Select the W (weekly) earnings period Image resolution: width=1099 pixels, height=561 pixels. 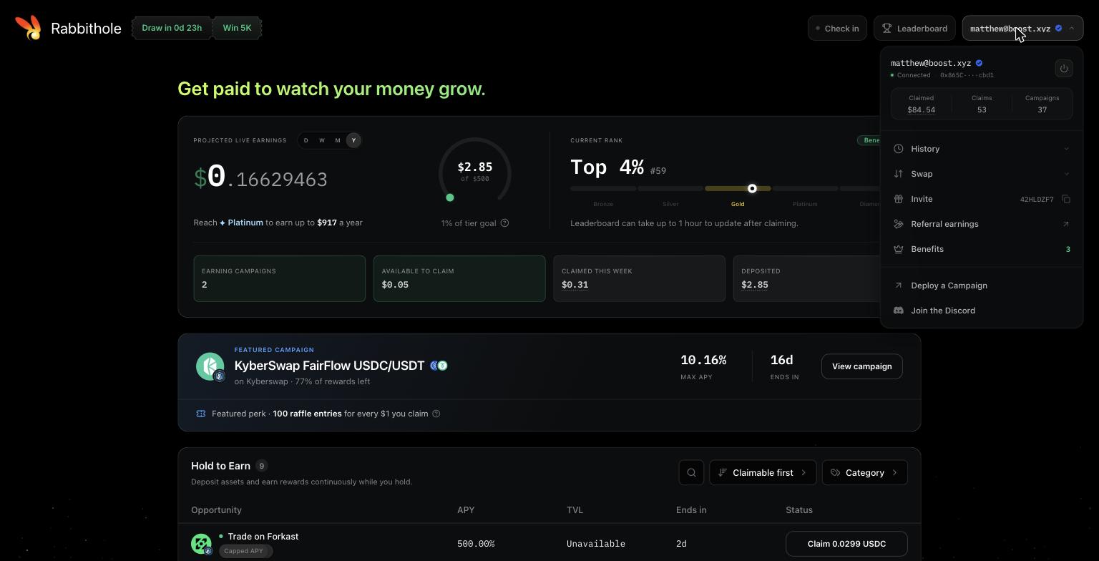pos(322,140)
